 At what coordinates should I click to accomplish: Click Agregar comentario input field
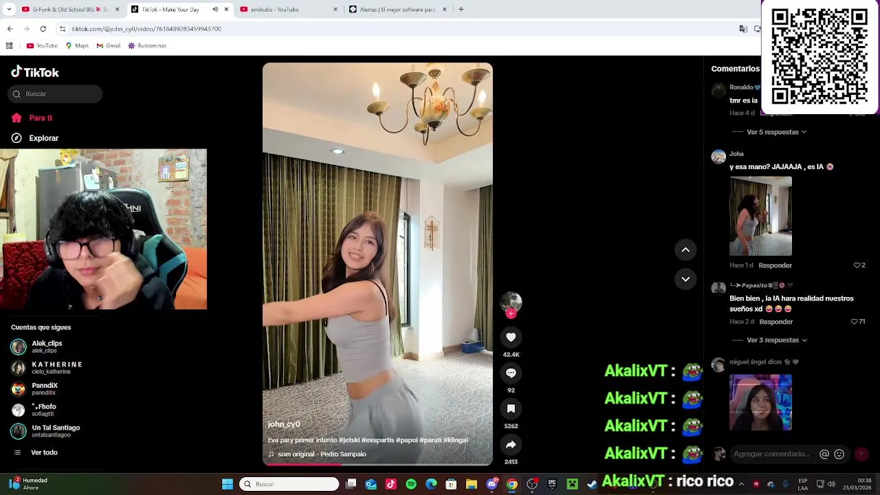[773, 454]
